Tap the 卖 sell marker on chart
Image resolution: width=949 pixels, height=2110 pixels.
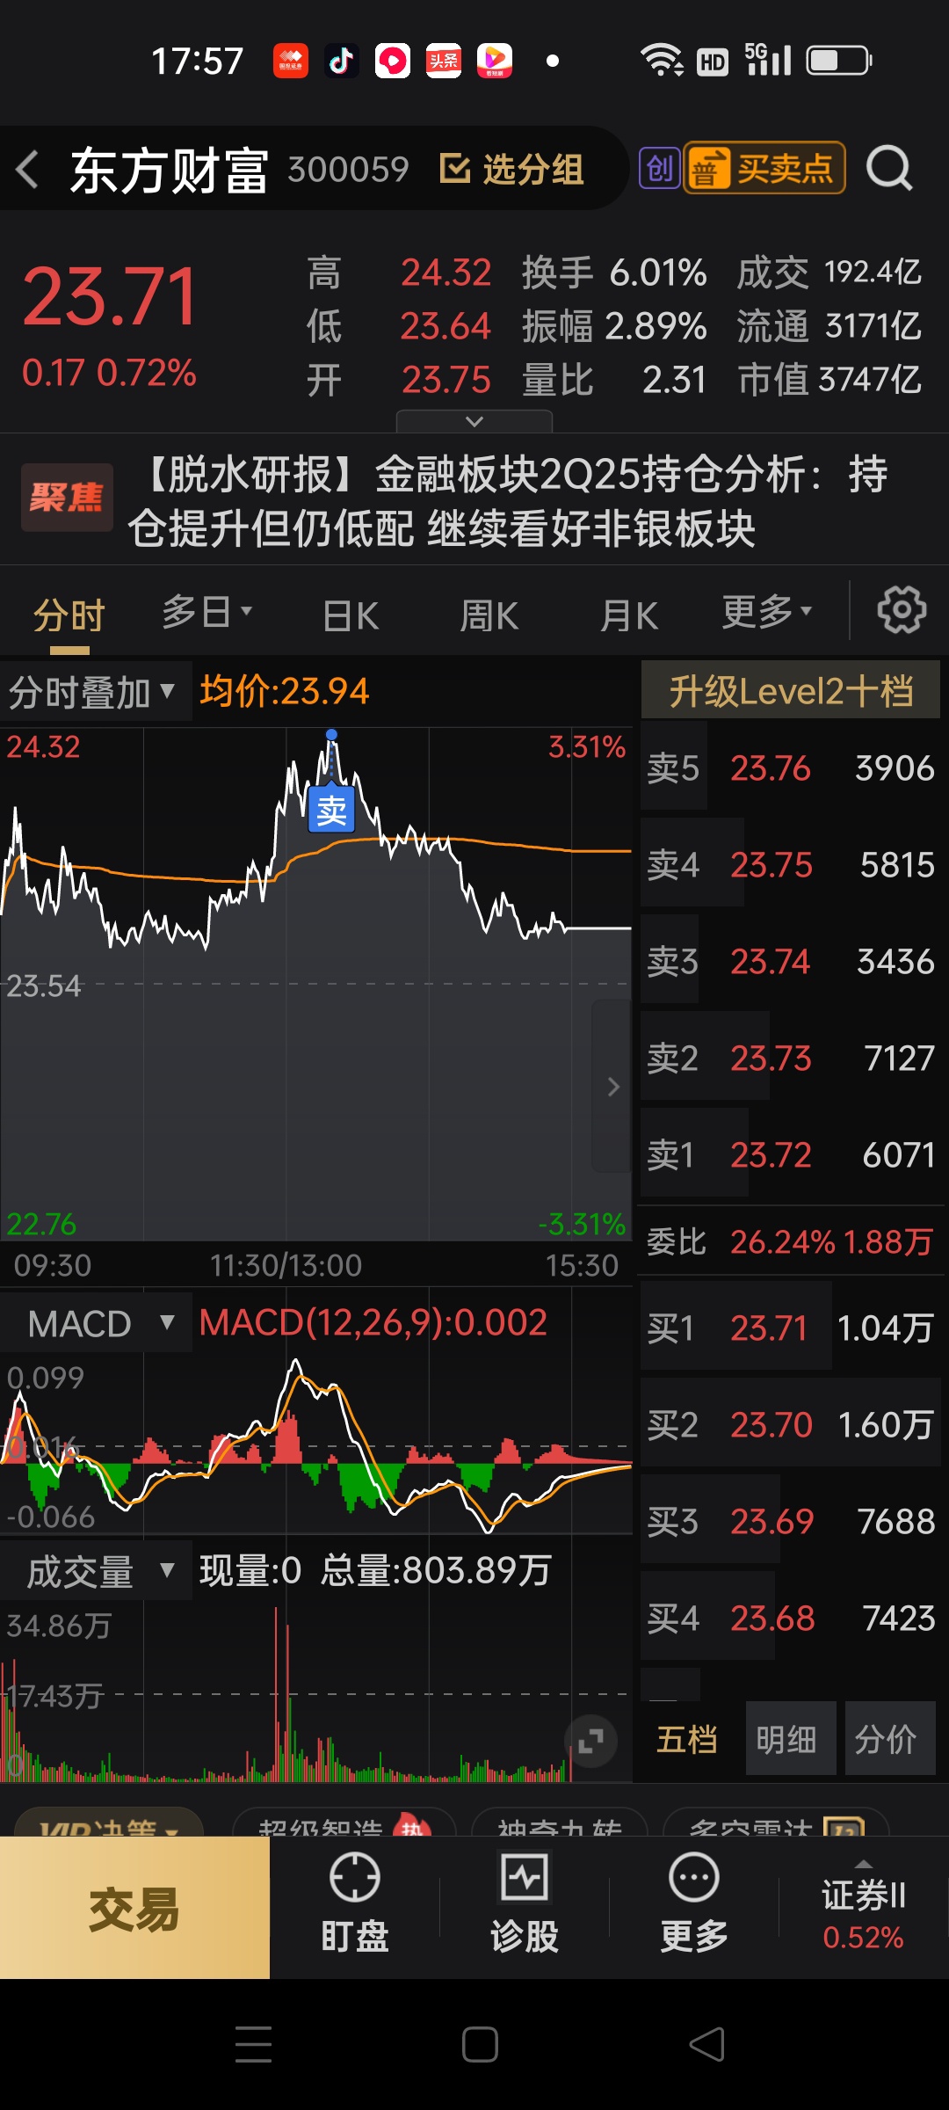pos(331,810)
